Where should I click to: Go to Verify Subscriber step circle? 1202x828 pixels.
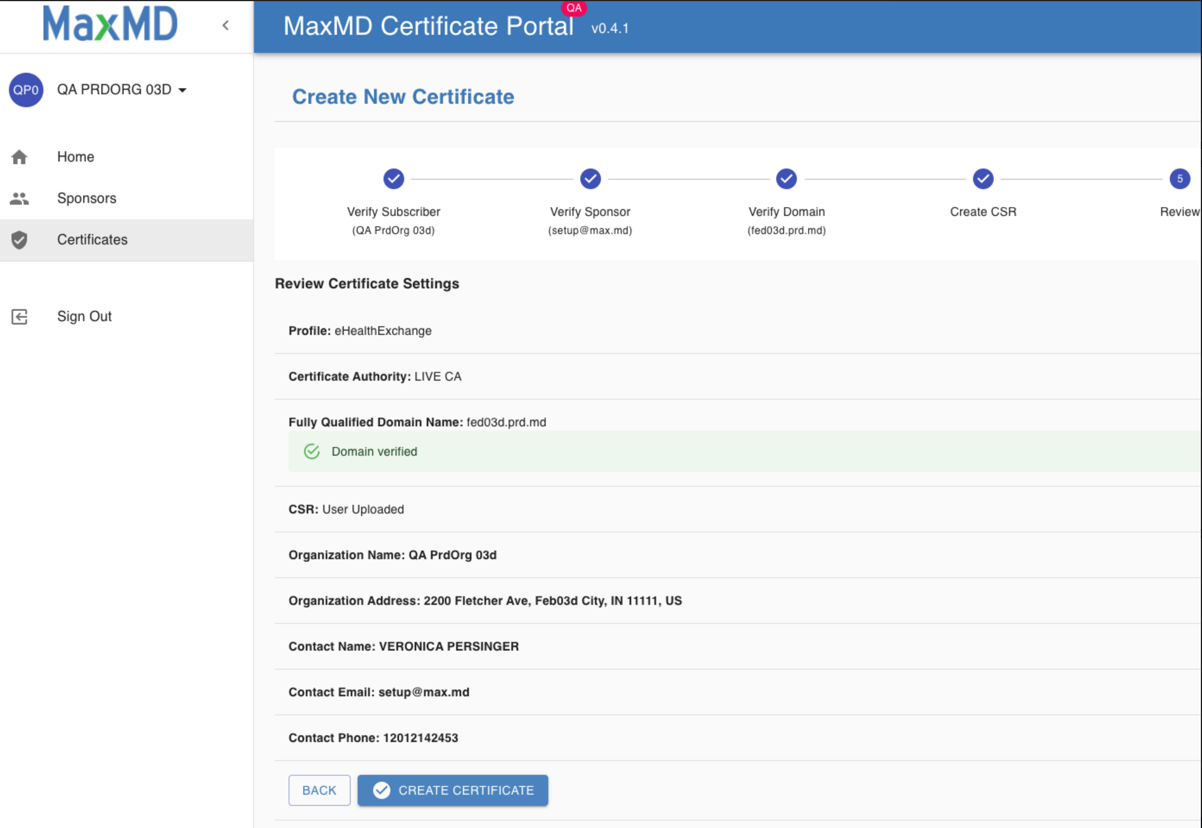pos(394,179)
